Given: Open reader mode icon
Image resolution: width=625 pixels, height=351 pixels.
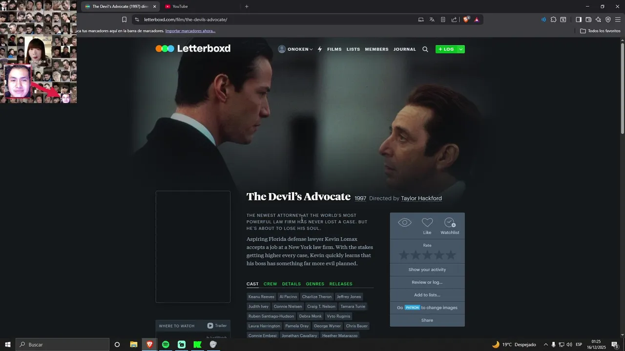Looking at the screenshot, I should pyautogui.click(x=443, y=19).
